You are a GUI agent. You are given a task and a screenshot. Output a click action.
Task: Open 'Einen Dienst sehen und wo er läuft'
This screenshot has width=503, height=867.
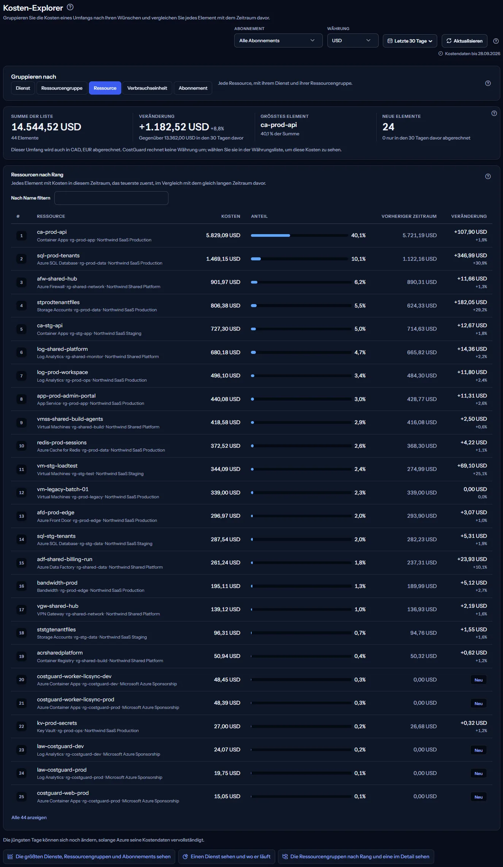point(227,857)
